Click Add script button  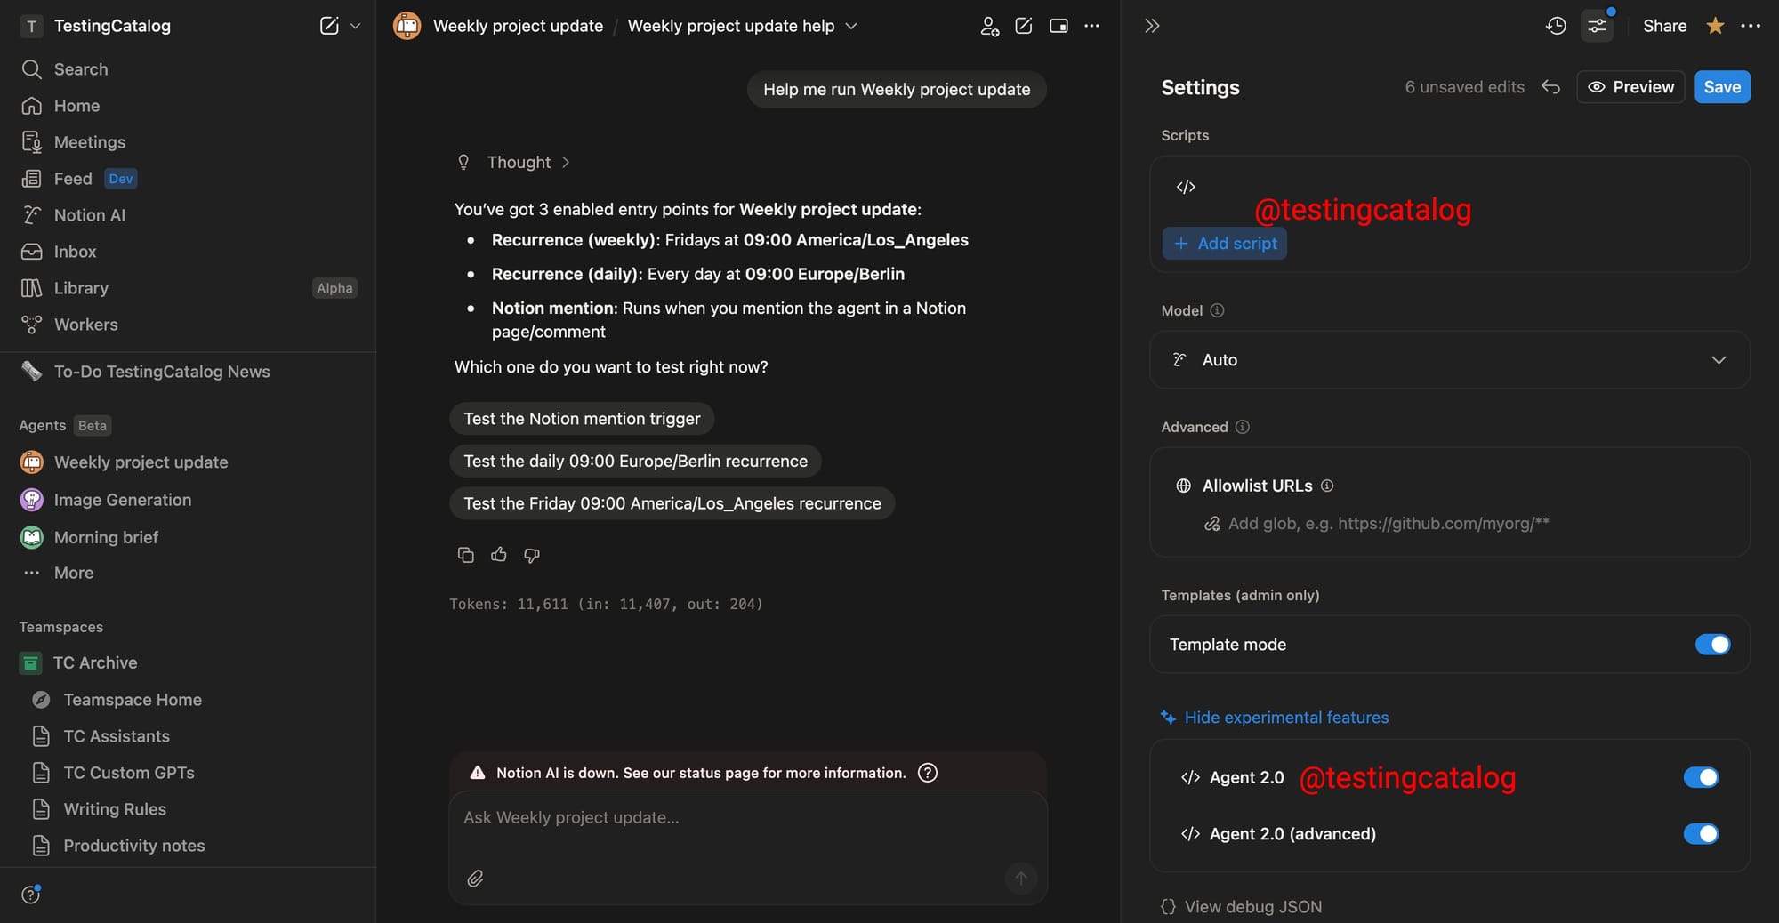pos(1225,244)
